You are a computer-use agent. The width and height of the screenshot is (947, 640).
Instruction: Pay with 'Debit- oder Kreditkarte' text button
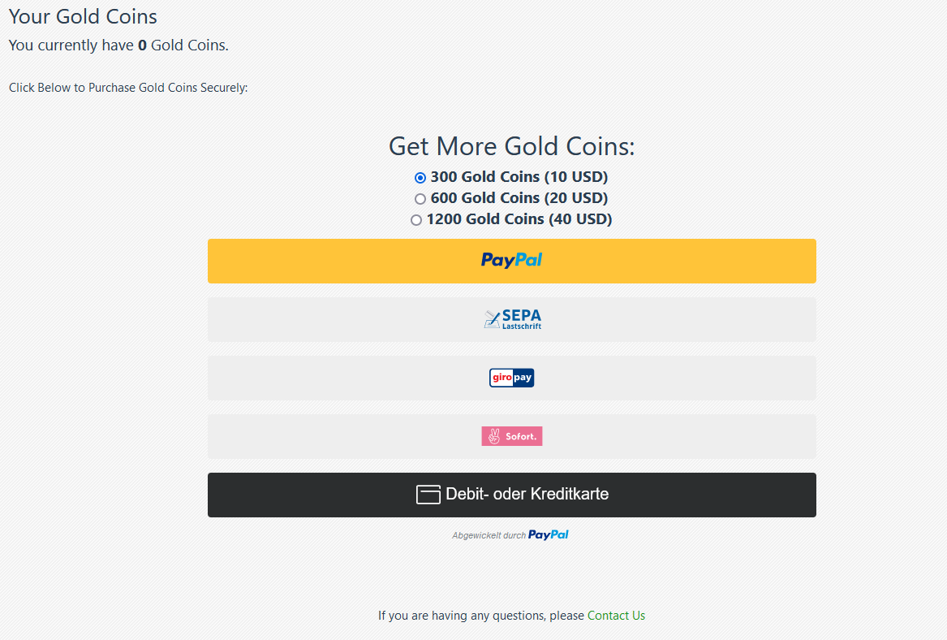pos(527,494)
